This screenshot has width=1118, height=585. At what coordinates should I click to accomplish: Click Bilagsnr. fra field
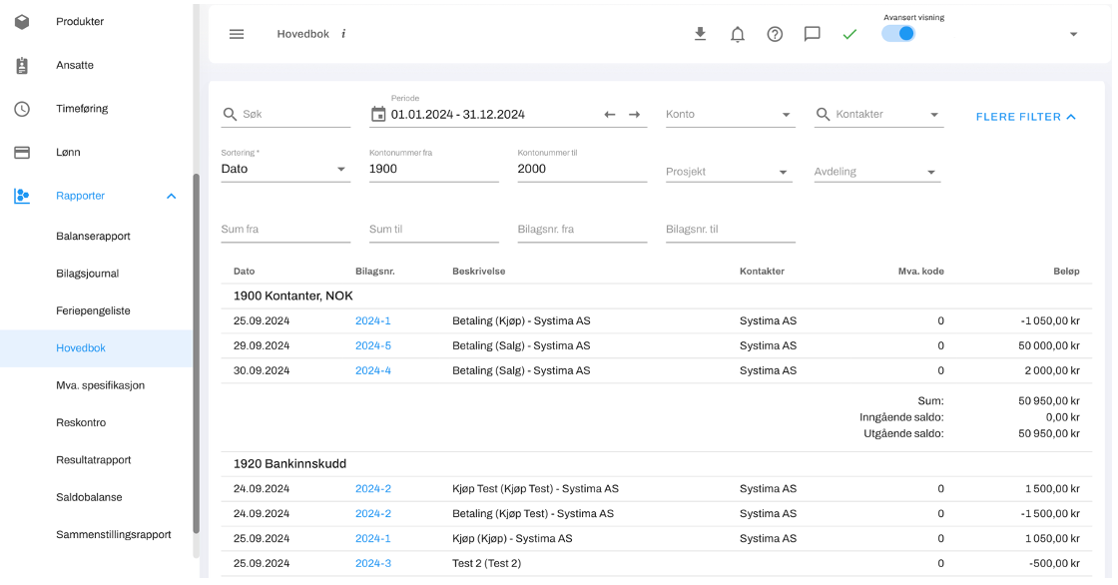pos(582,230)
